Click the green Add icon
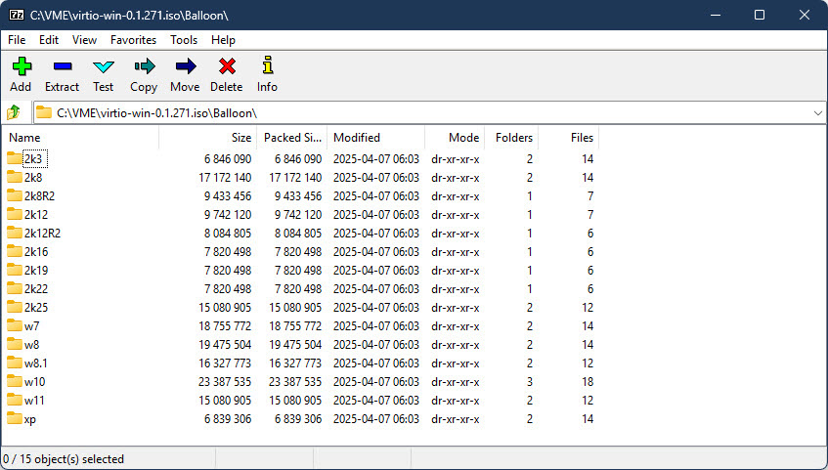Screen dimensions: 828x470 coord(21,67)
